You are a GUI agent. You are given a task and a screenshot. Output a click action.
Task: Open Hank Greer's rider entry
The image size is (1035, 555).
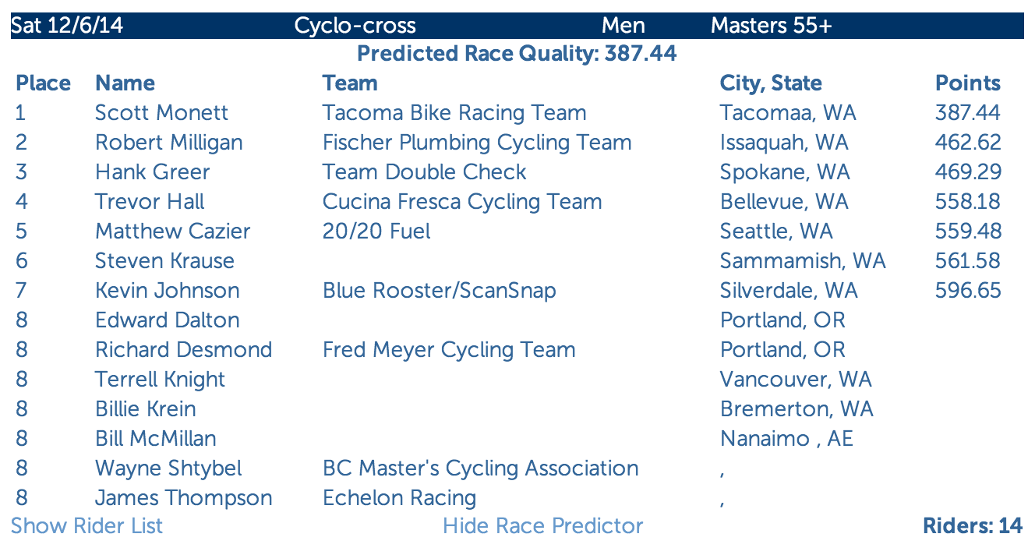[153, 172]
